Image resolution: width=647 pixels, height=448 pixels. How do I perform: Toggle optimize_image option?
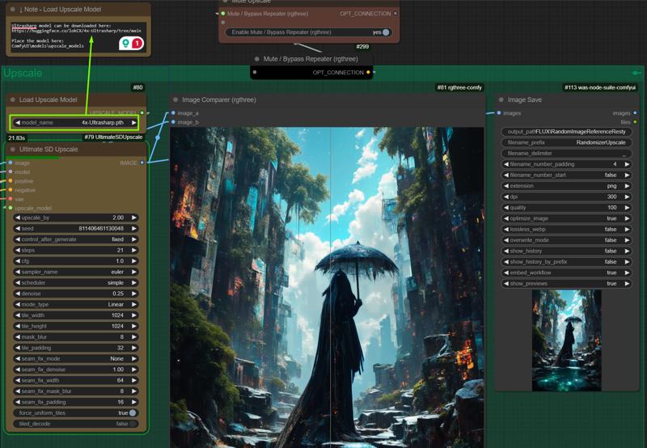coord(566,218)
